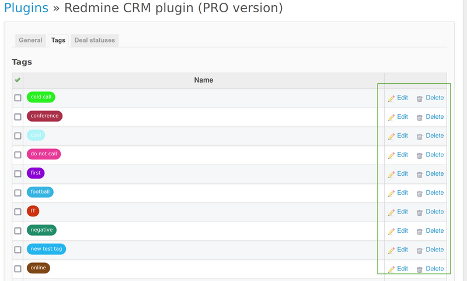Select checkbox next to new test tag
The height and width of the screenshot is (281, 467).
click(x=18, y=250)
